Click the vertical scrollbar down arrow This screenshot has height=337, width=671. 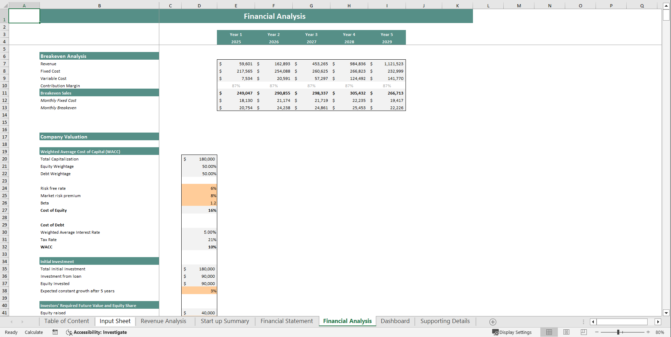[x=666, y=313]
